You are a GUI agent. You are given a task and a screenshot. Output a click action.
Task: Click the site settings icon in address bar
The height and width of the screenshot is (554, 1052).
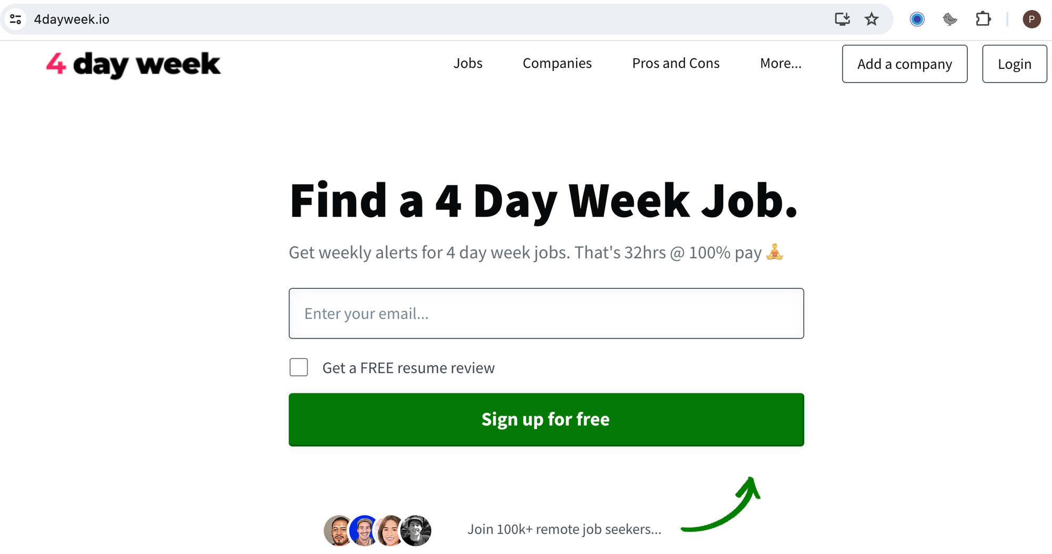point(15,19)
